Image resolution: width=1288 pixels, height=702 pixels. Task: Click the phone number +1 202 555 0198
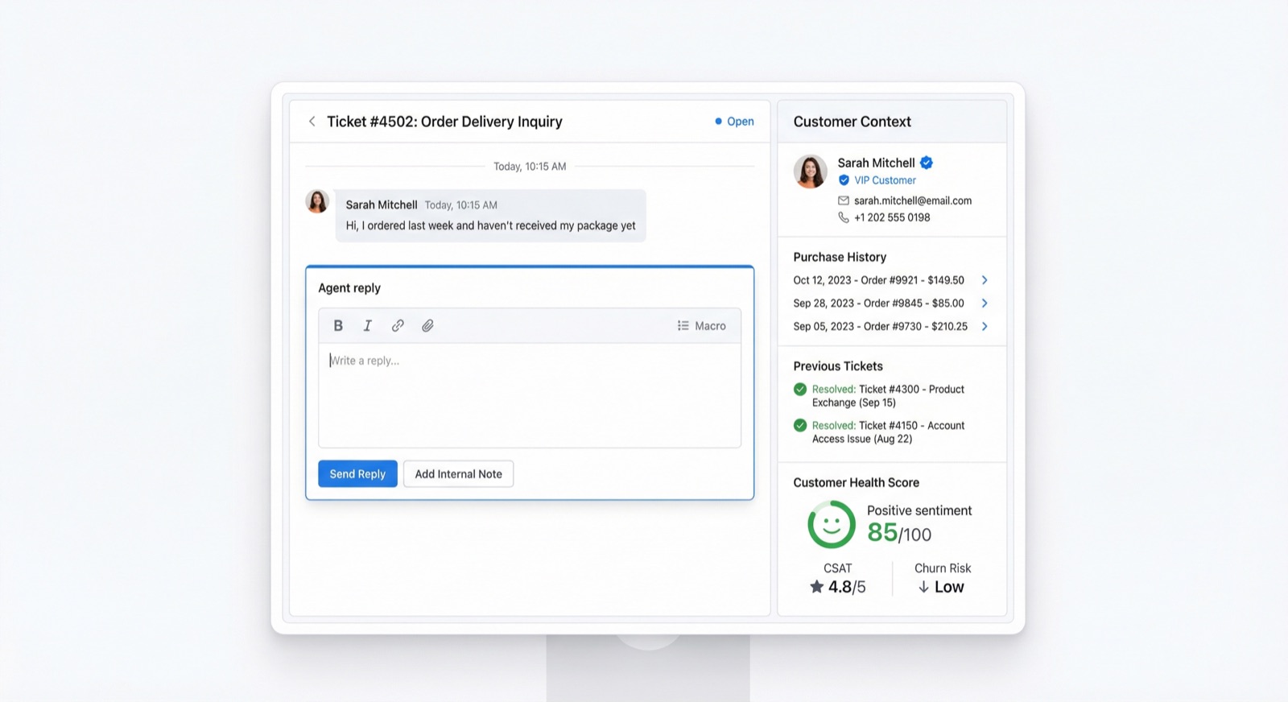tap(892, 217)
